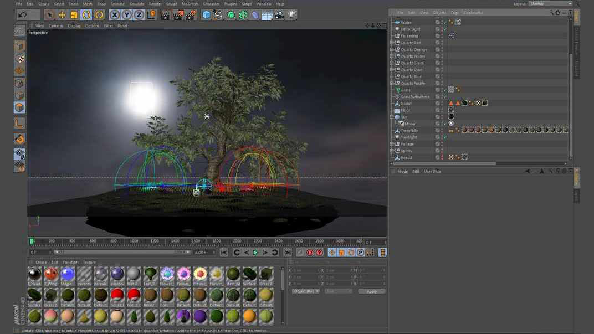Open the MoGraph menu

coord(190,4)
